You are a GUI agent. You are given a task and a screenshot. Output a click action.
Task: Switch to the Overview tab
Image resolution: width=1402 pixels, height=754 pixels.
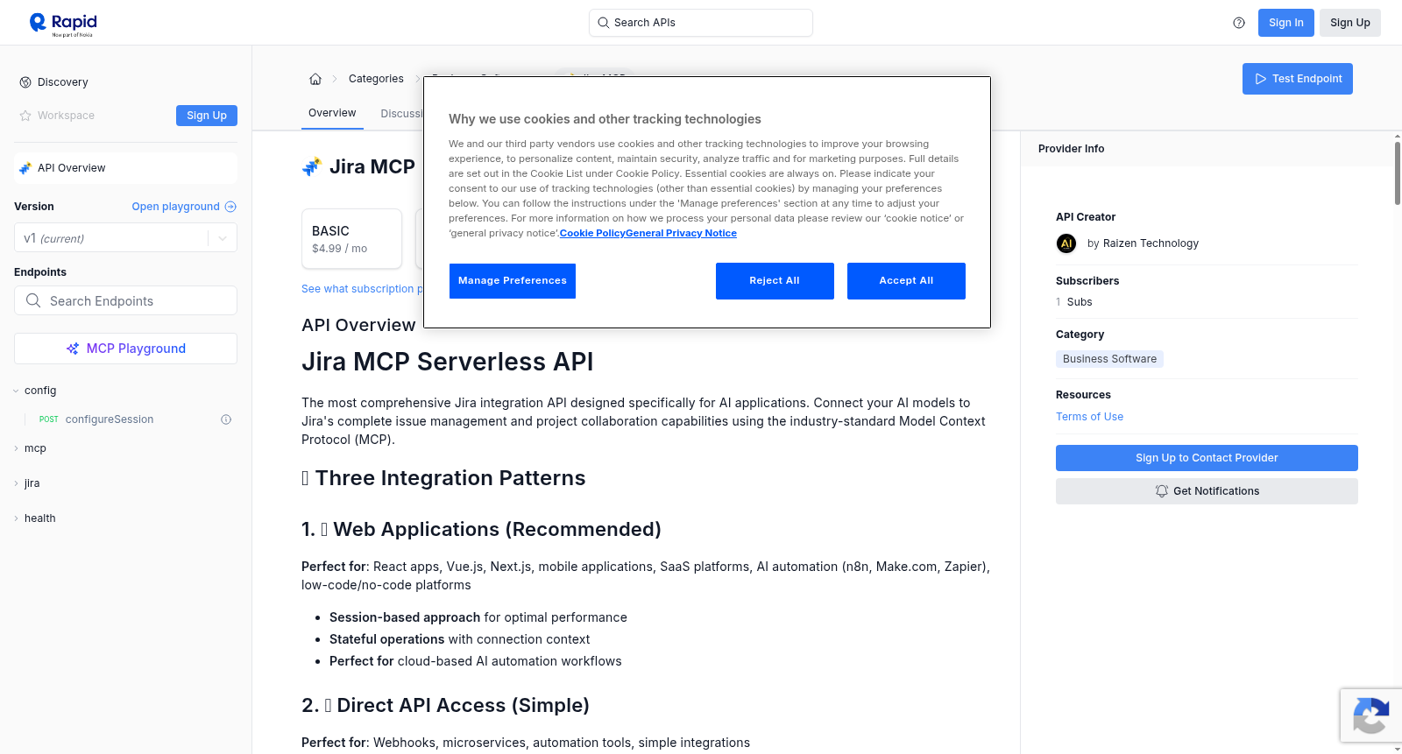pyautogui.click(x=332, y=113)
